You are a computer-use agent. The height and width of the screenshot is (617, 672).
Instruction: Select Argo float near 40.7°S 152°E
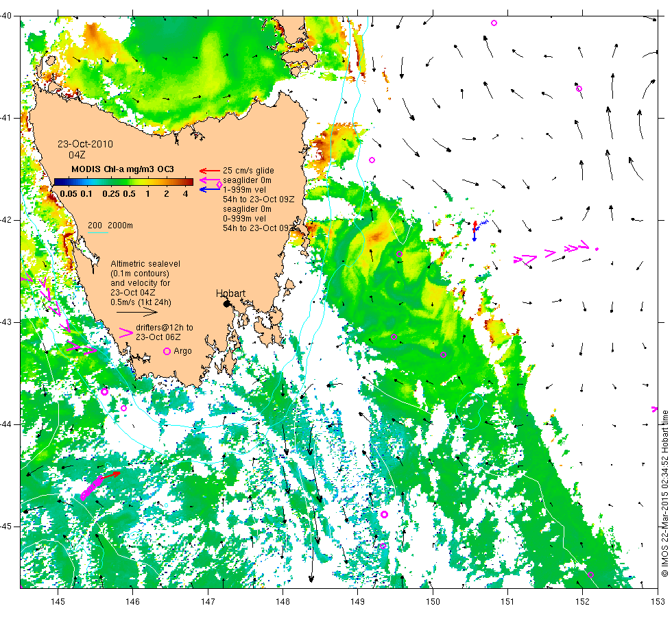click(579, 88)
